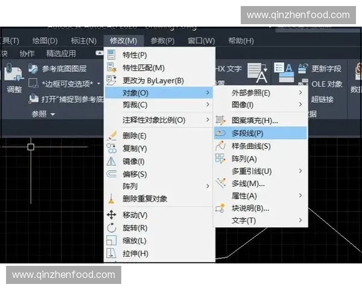Click the Array edit (阵列) submenu icon

(220, 159)
